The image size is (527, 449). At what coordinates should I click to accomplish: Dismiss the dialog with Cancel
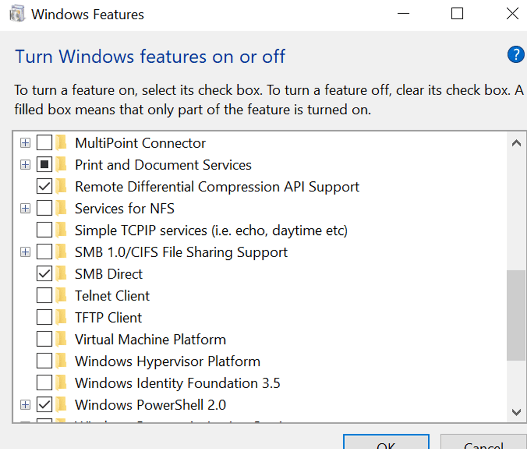[484, 442]
